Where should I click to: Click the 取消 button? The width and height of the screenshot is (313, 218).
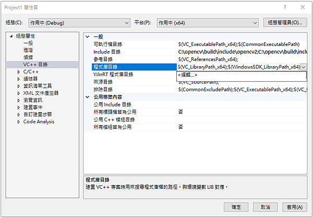tap(266, 207)
